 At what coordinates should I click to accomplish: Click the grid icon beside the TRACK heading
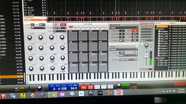(x=137, y=47)
